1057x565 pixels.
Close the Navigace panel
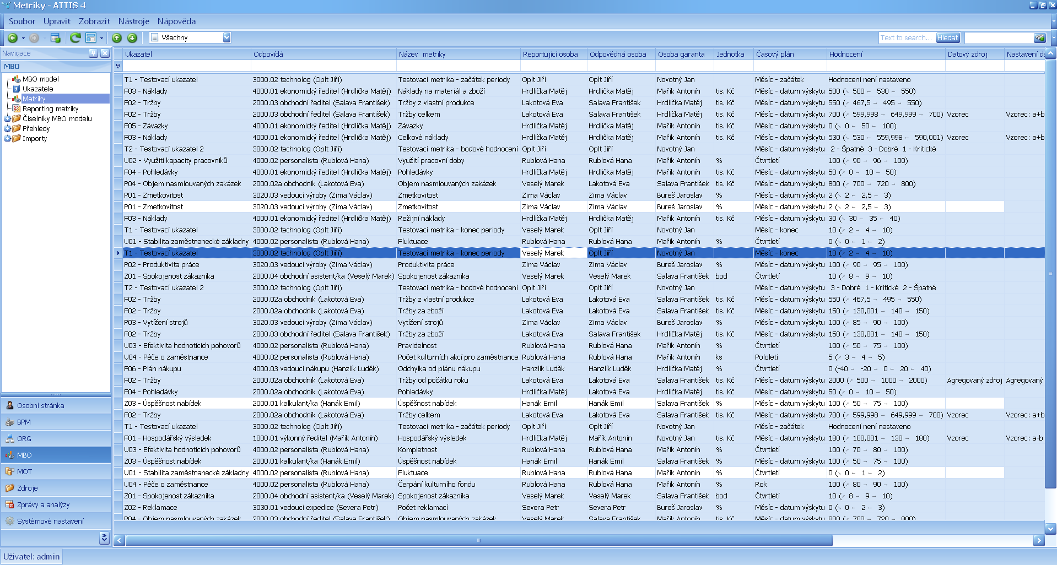coord(105,53)
